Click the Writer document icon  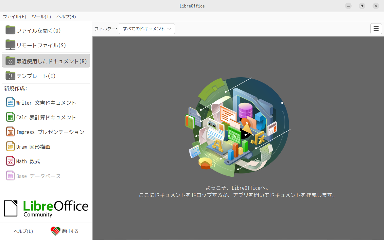click(10, 102)
